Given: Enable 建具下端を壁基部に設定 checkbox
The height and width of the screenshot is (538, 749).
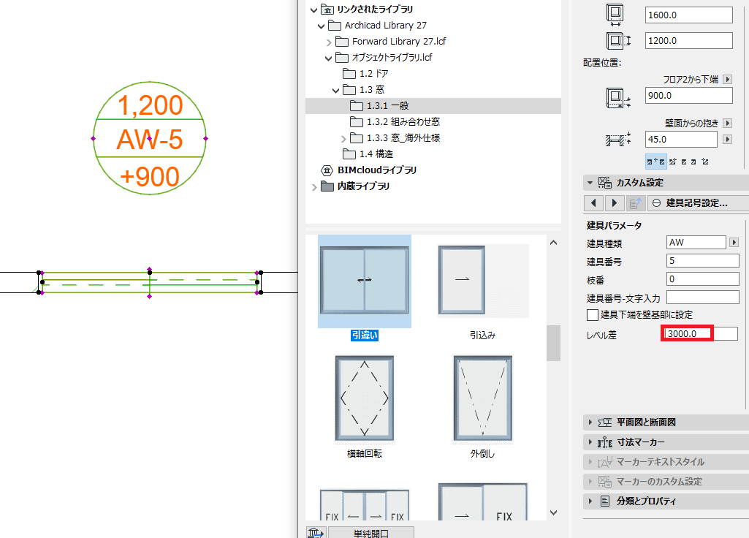Looking at the screenshot, I should click(593, 315).
